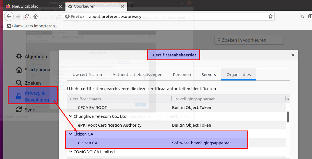This screenshot has width=312, height=159.
Task: Click the Sync circular arrows icon
Action: [x=19, y=110]
